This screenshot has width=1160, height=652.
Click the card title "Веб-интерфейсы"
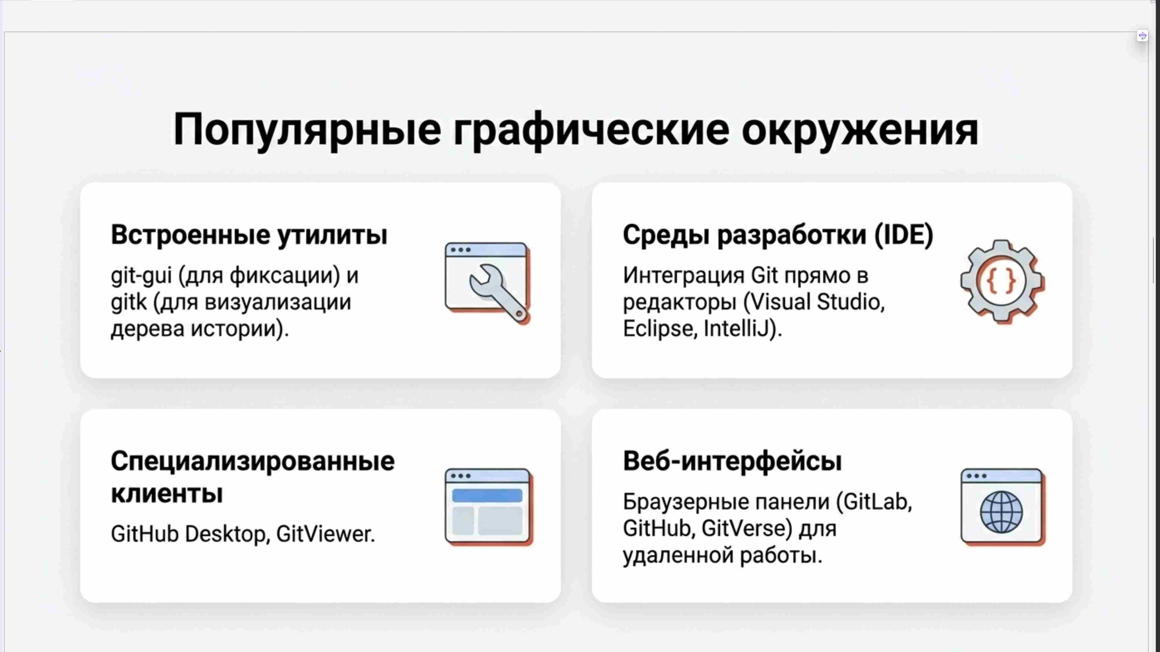pos(732,461)
